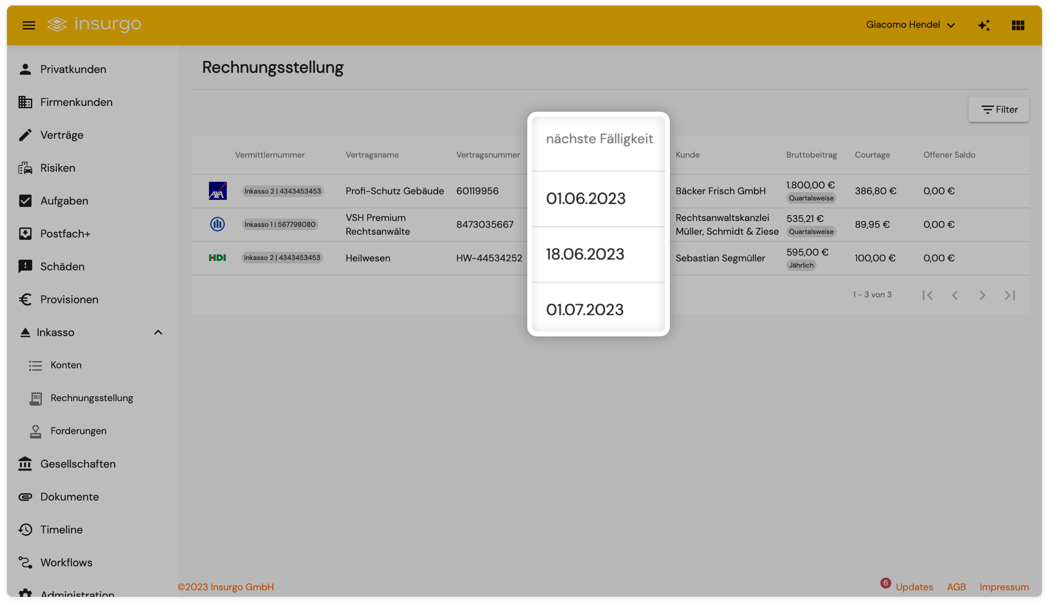Click the Allianz insurer logo
1049x605 pixels.
pyautogui.click(x=218, y=224)
